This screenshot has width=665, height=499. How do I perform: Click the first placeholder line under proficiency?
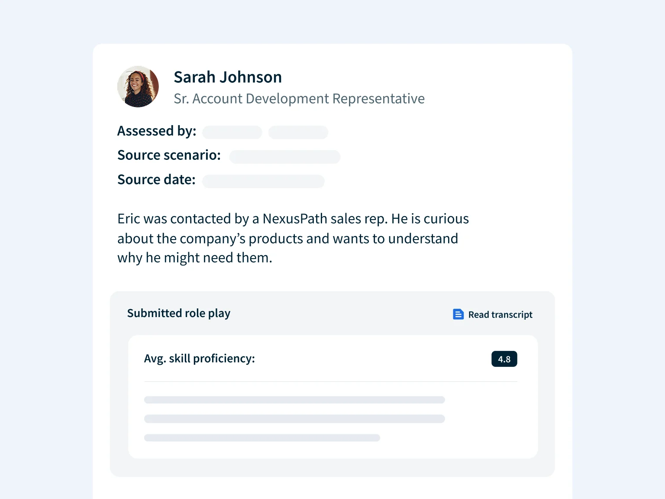[x=294, y=400]
